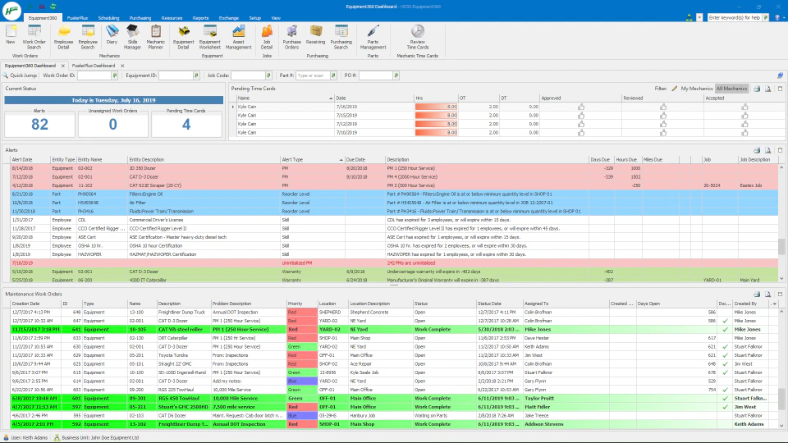Close the Equipment360 Dashboard tab
The image size is (788, 443).
coord(63,66)
